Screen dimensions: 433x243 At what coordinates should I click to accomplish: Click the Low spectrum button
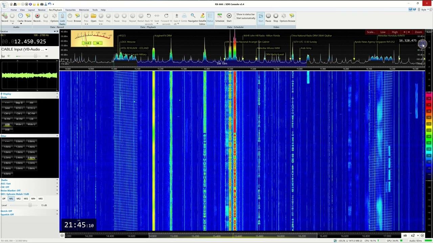383,32
